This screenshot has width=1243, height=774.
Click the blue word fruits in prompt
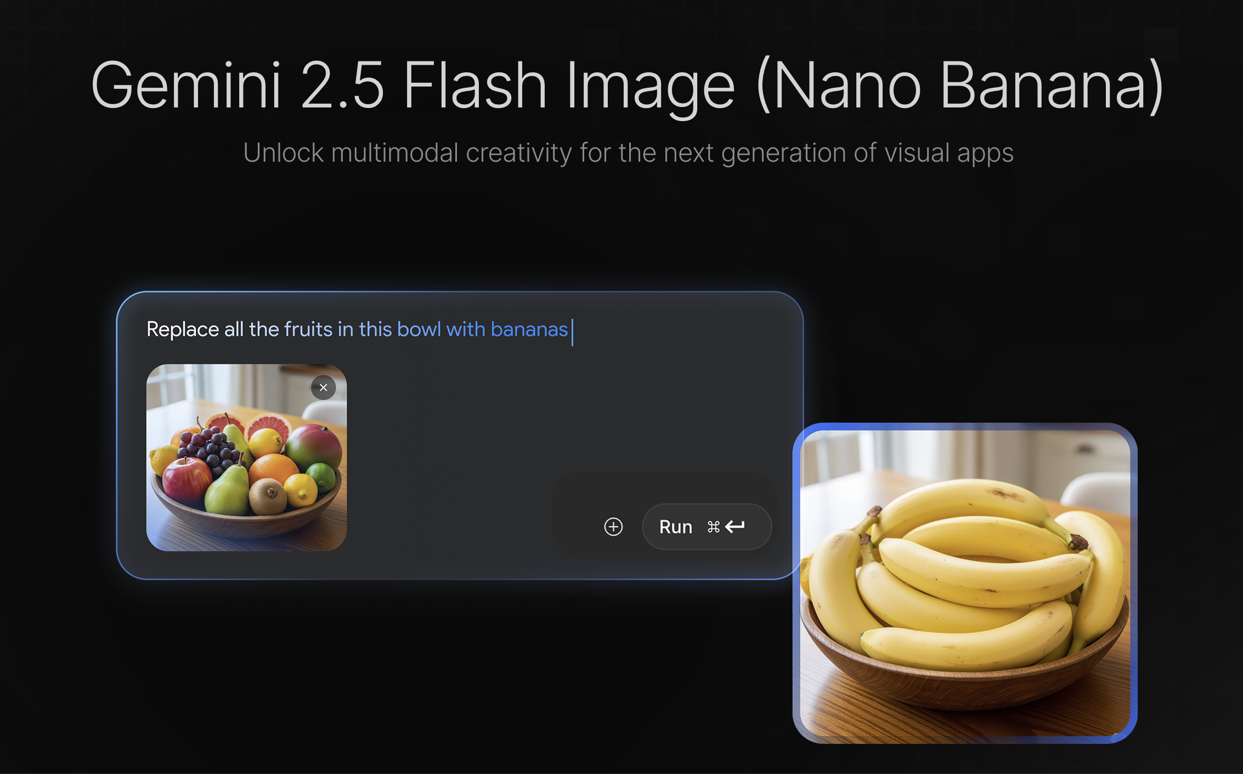(308, 329)
